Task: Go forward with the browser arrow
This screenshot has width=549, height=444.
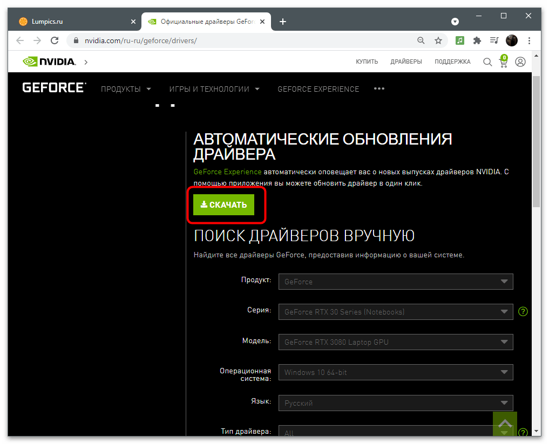Action: click(37, 40)
